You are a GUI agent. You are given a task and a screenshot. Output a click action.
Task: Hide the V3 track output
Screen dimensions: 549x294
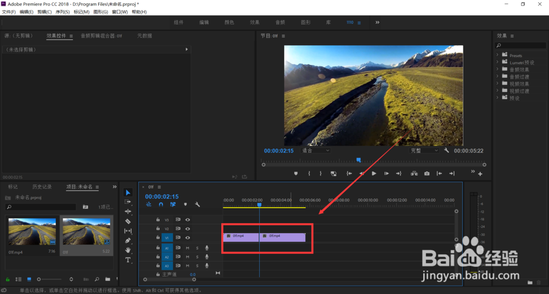coord(188,220)
